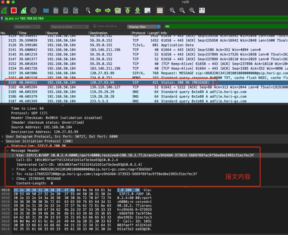Close the capture file icon
Image resolution: width=288 pixels, height=235 pixels.
(x=66, y=10)
